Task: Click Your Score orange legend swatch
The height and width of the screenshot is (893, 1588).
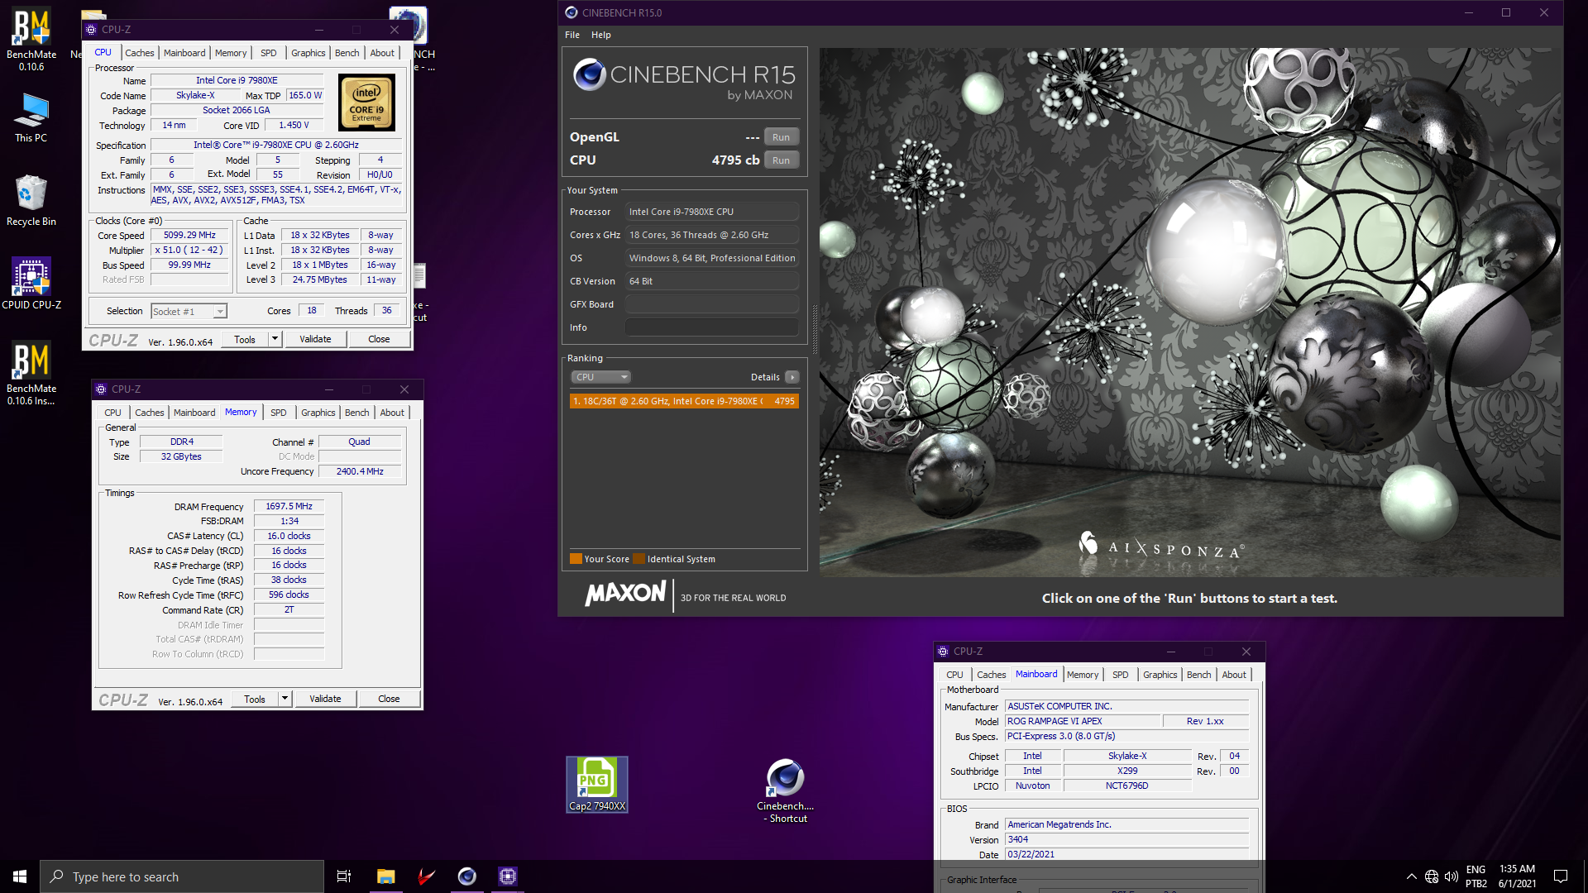Action: [x=576, y=559]
